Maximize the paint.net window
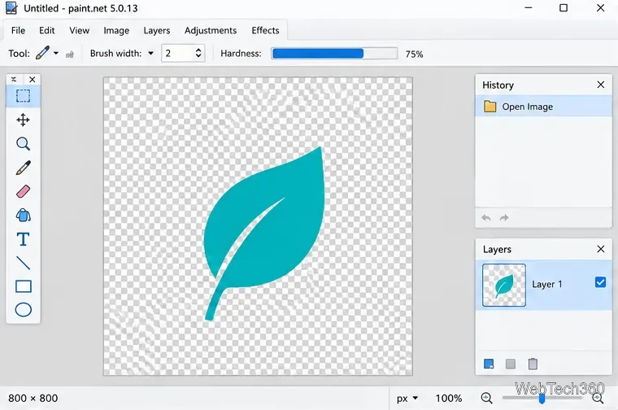The height and width of the screenshot is (410, 618). [564, 8]
